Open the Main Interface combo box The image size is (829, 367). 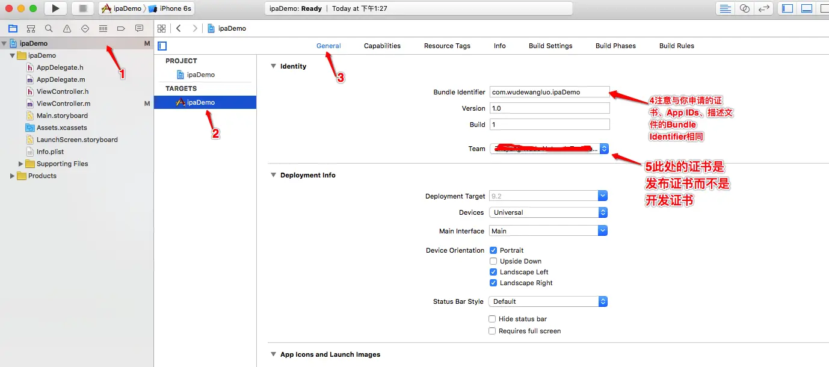pyautogui.click(x=549, y=231)
